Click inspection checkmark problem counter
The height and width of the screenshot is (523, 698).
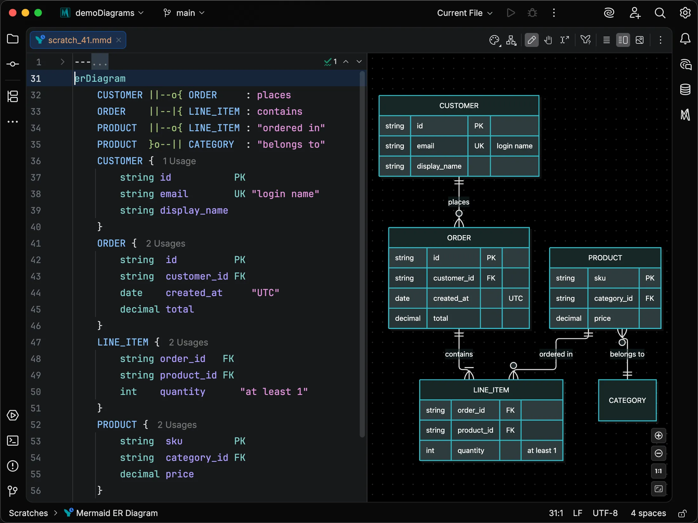click(x=331, y=61)
